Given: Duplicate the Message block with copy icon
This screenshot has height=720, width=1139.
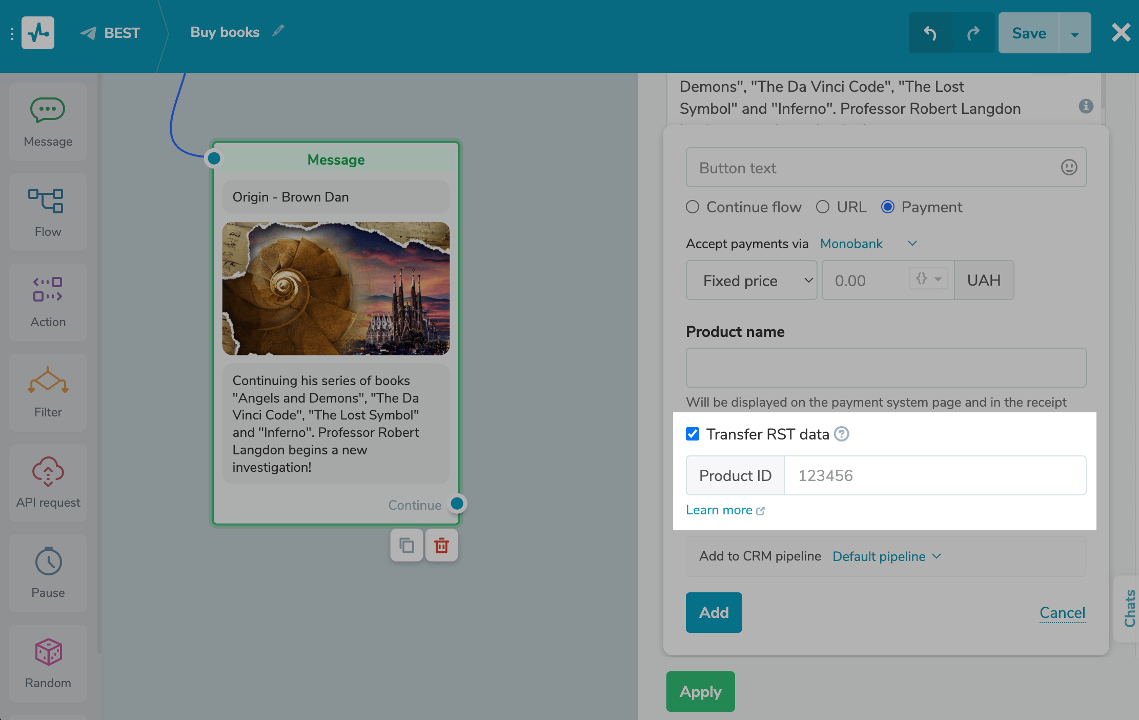Looking at the screenshot, I should tap(406, 545).
